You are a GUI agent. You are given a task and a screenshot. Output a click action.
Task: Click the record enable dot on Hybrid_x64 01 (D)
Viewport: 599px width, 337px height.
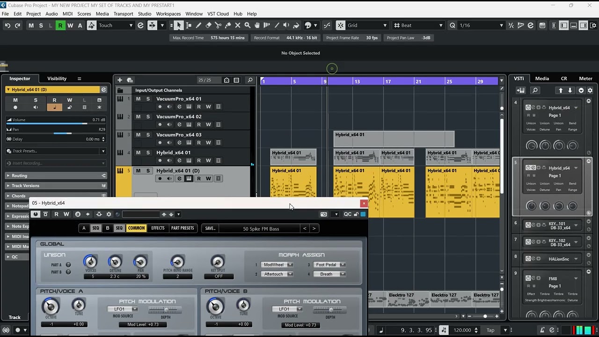click(160, 178)
